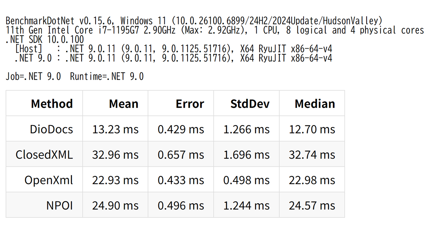The image size is (431, 242).
Task: Select the OpenXml method cell
Action: pyautogui.click(x=49, y=180)
